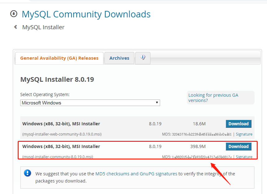267x194 pixels.
Task: Click the MySQL Community Downloads heading
Action: click(x=86, y=14)
